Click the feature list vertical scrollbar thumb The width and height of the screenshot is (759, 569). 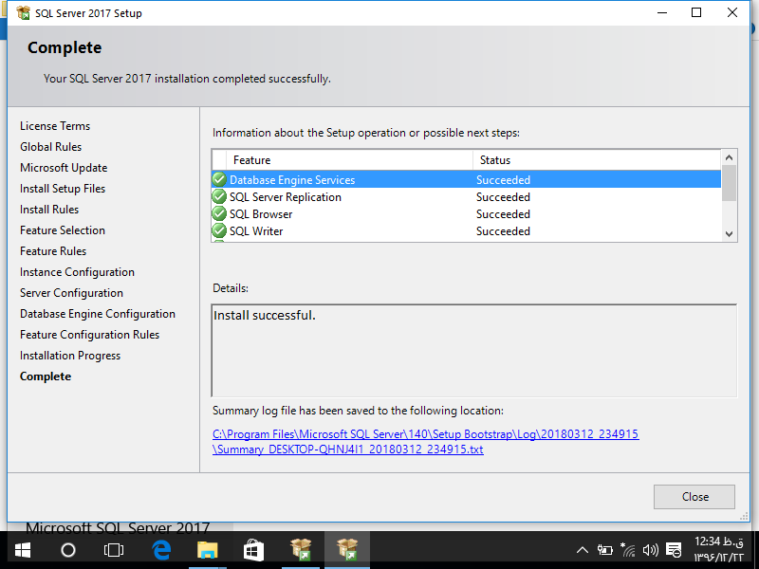pyautogui.click(x=729, y=182)
